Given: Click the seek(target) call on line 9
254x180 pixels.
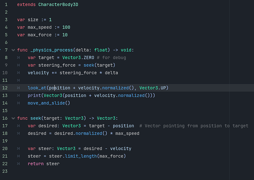Looking at the screenshot, I should click(99, 65).
